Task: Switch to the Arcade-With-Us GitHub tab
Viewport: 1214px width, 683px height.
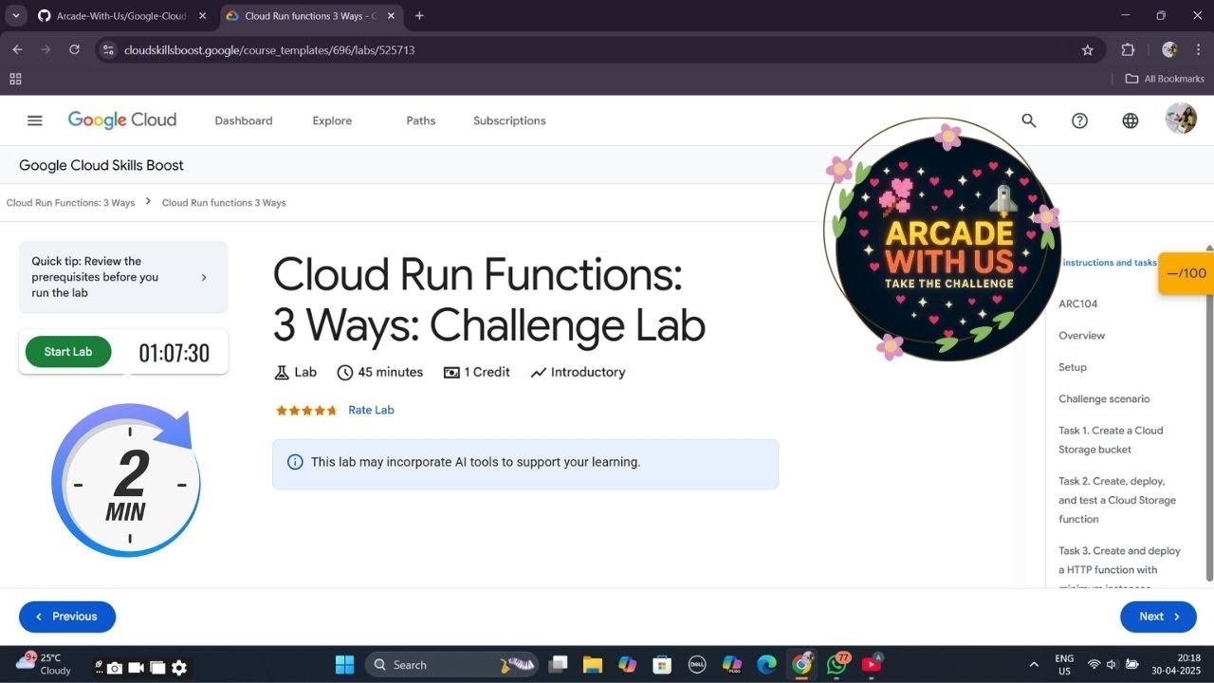Action: click(x=122, y=16)
